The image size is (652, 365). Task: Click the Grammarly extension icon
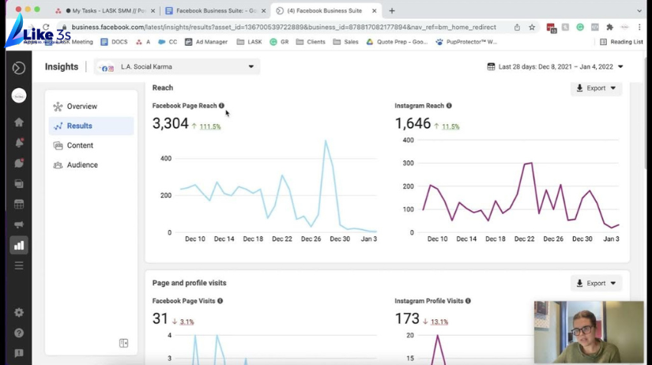580,28
